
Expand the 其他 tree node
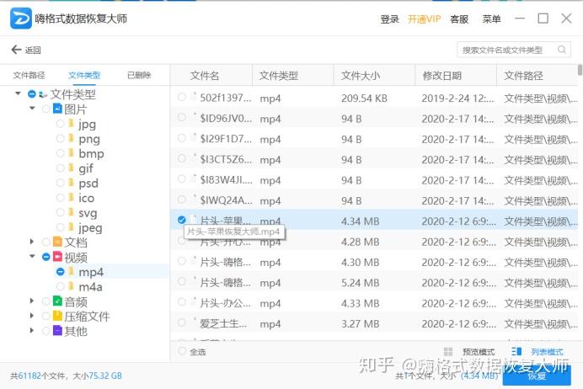(x=32, y=330)
